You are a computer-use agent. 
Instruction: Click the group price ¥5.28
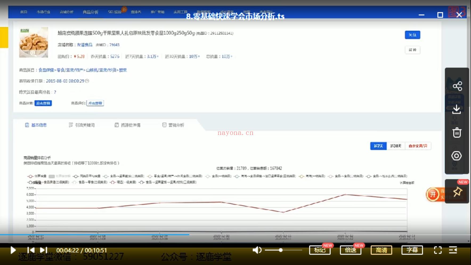[x=79, y=57]
